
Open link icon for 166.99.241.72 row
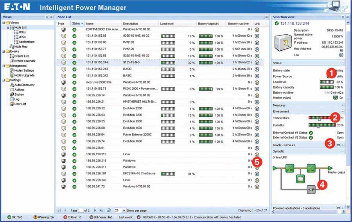click(x=257, y=186)
